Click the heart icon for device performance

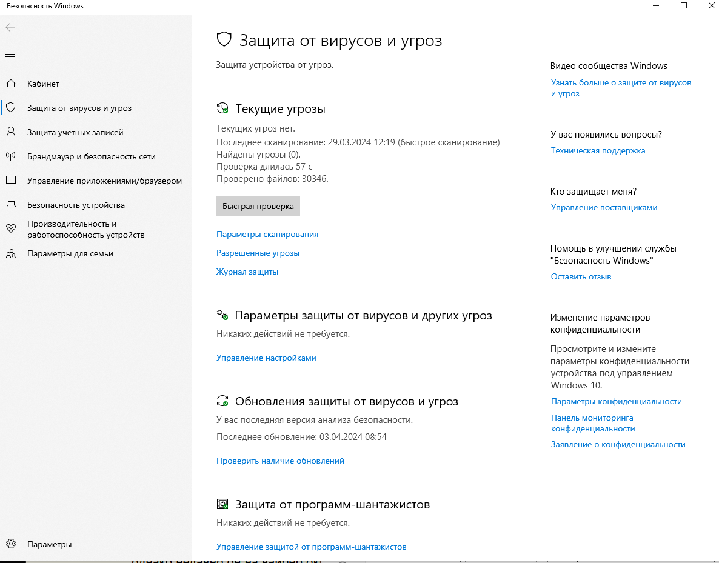pyautogui.click(x=10, y=229)
